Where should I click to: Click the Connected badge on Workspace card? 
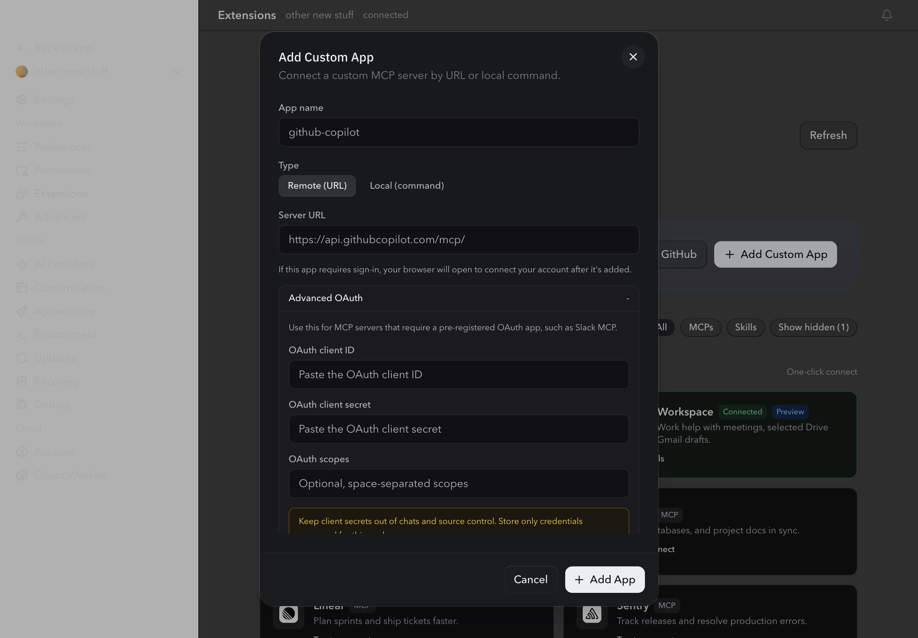click(742, 412)
